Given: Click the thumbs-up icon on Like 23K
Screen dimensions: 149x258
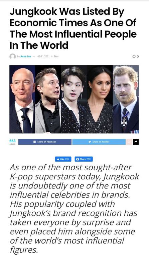Looking at the screenshot, I should (58, 159).
